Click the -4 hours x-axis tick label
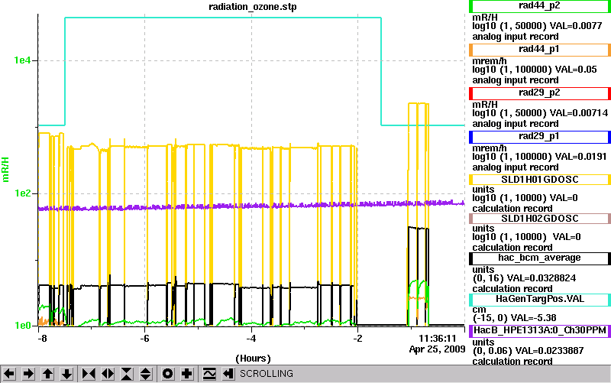611x383 pixels. pos(251,339)
